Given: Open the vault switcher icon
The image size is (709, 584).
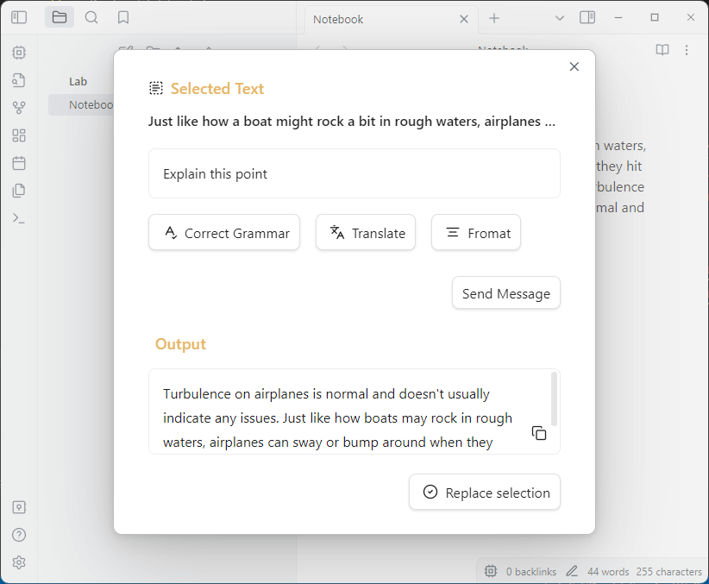Looking at the screenshot, I should tap(19, 507).
